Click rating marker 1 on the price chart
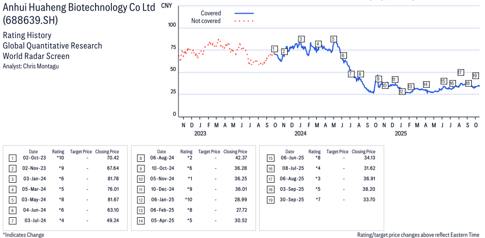This screenshot has height=238, width=485. pos(275,49)
